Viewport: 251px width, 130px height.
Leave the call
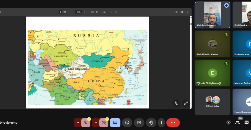tap(173, 123)
